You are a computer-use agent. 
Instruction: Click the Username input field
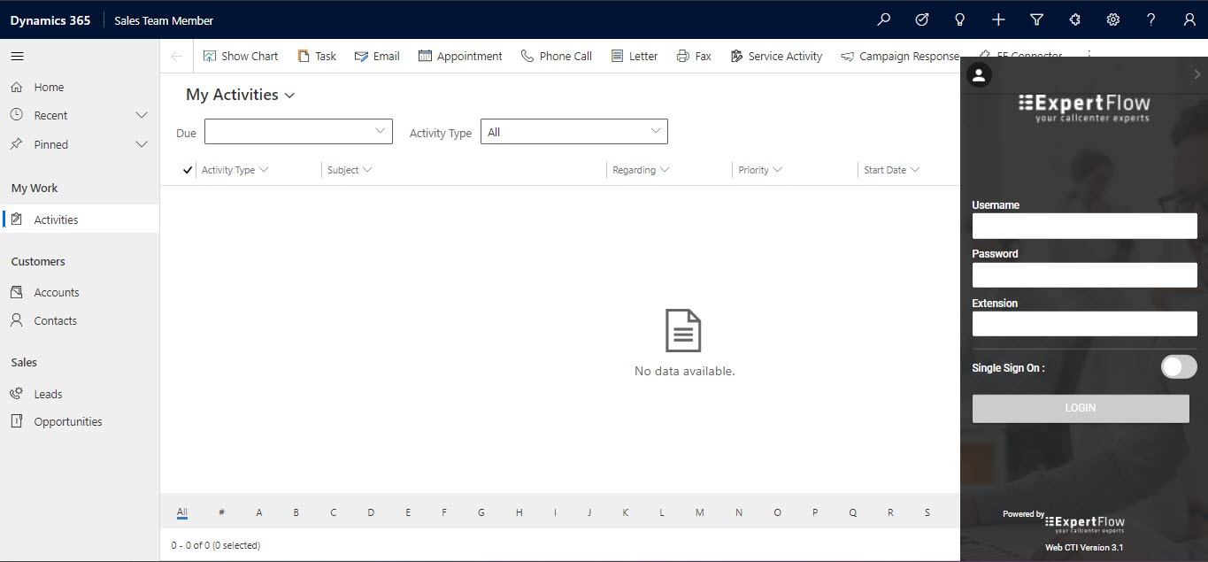pos(1084,226)
